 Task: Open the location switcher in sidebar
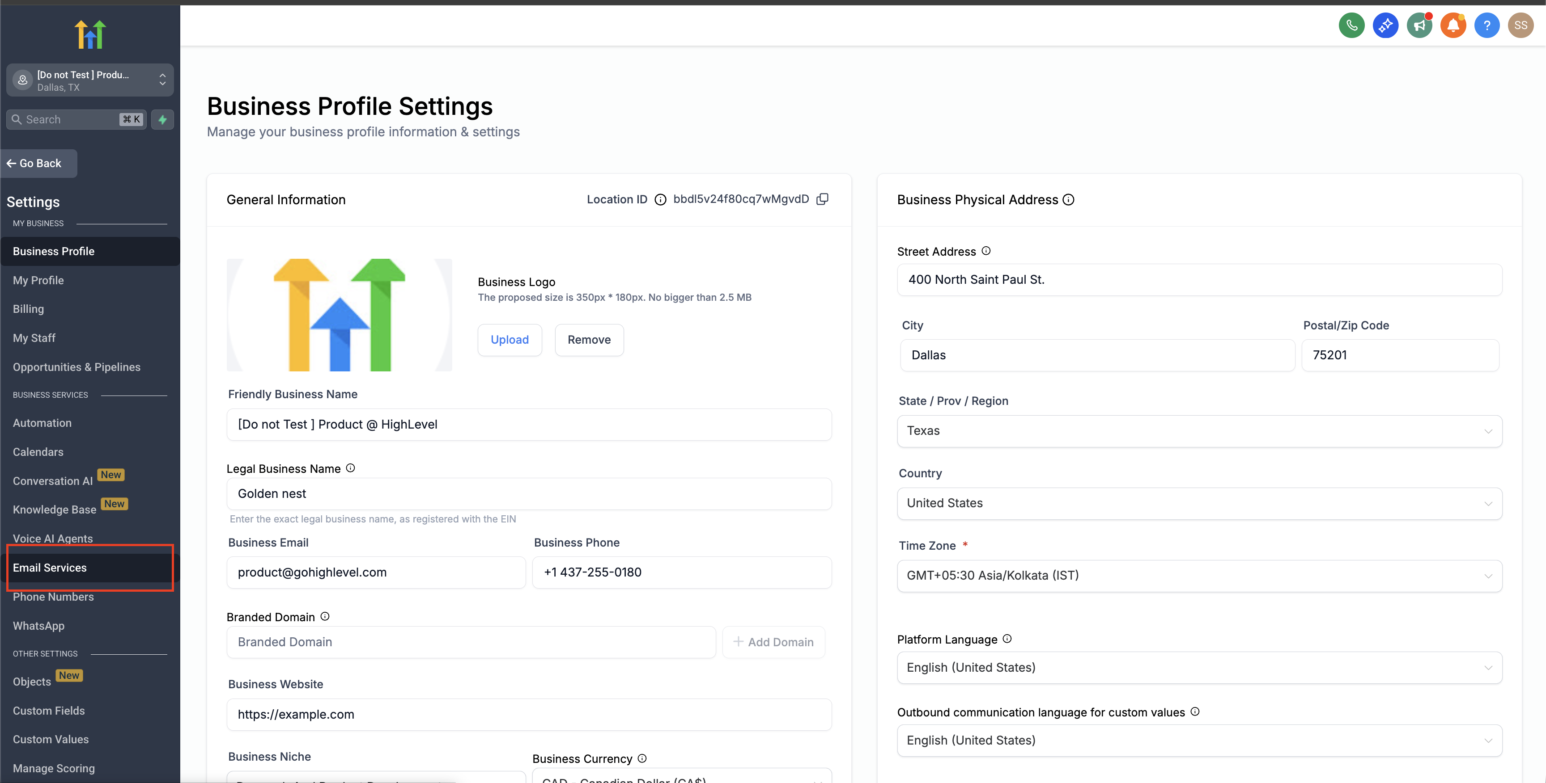(x=90, y=80)
